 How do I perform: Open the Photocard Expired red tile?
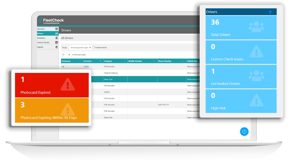coord(52,85)
